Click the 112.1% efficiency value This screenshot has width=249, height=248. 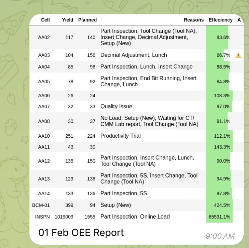pos(222,136)
